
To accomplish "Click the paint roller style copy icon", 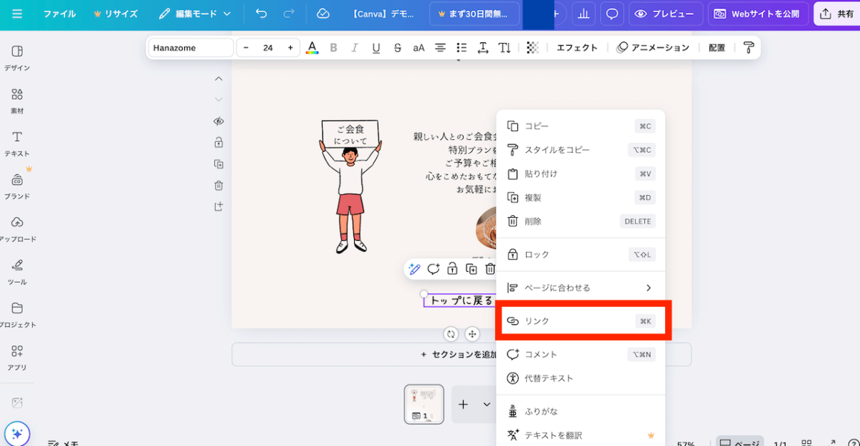I will 749,48.
